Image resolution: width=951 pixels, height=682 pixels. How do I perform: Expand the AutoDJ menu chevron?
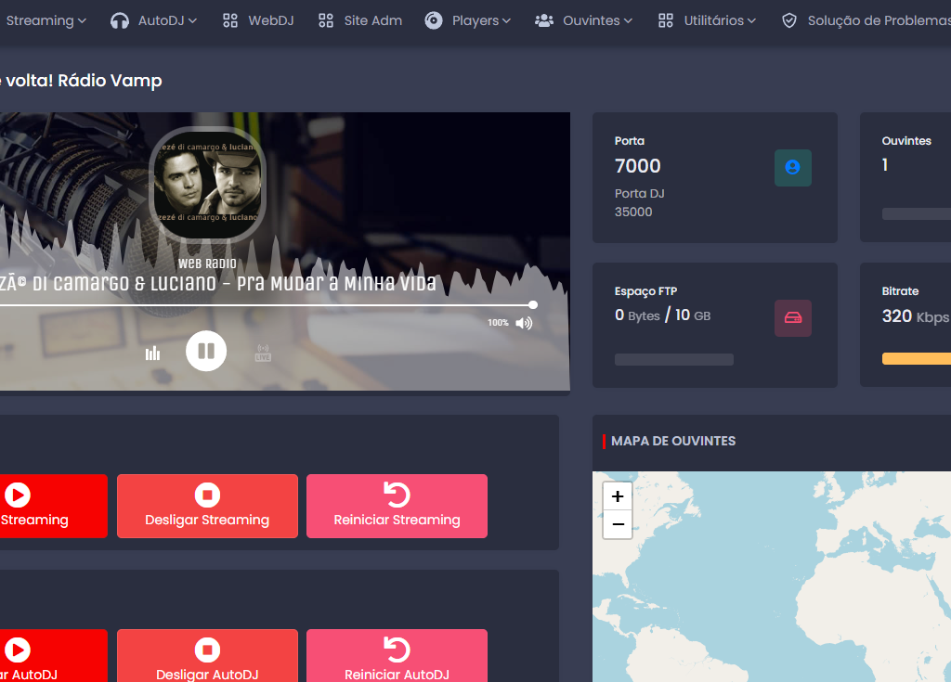(192, 21)
